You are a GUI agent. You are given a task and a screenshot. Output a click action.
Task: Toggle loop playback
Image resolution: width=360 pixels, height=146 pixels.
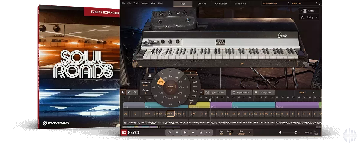pos(169,132)
